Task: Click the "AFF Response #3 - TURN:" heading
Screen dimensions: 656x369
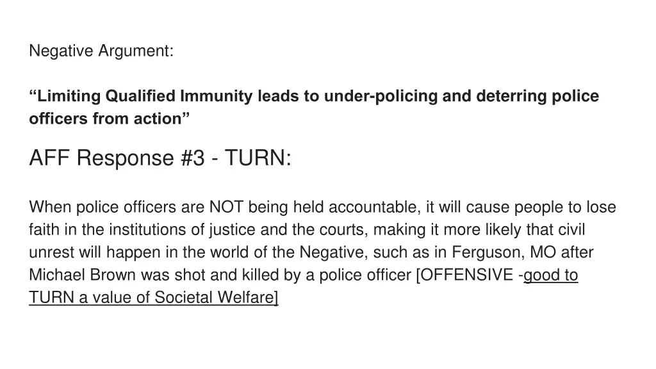Action: (x=160, y=158)
